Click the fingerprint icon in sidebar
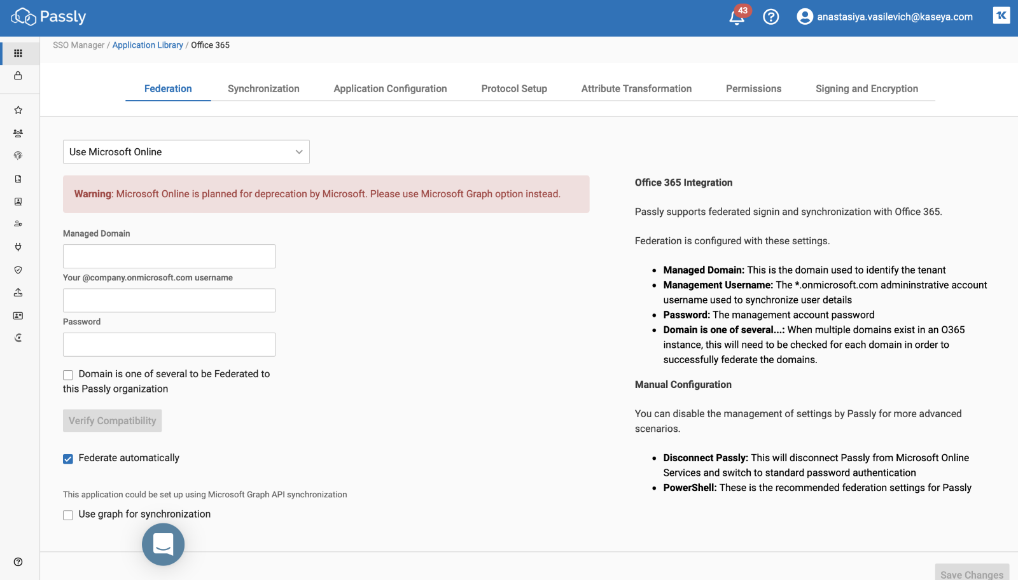 (18, 156)
